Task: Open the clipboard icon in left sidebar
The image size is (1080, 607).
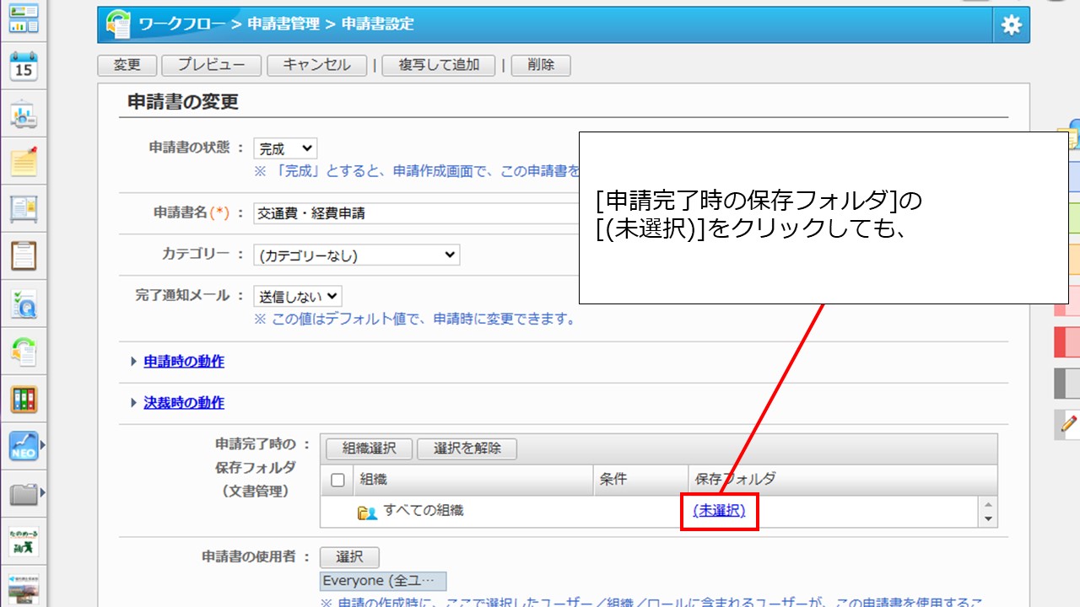Action: coord(24,255)
